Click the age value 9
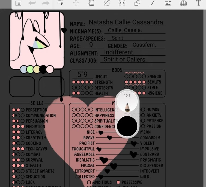 pyautogui.click(x=91, y=45)
